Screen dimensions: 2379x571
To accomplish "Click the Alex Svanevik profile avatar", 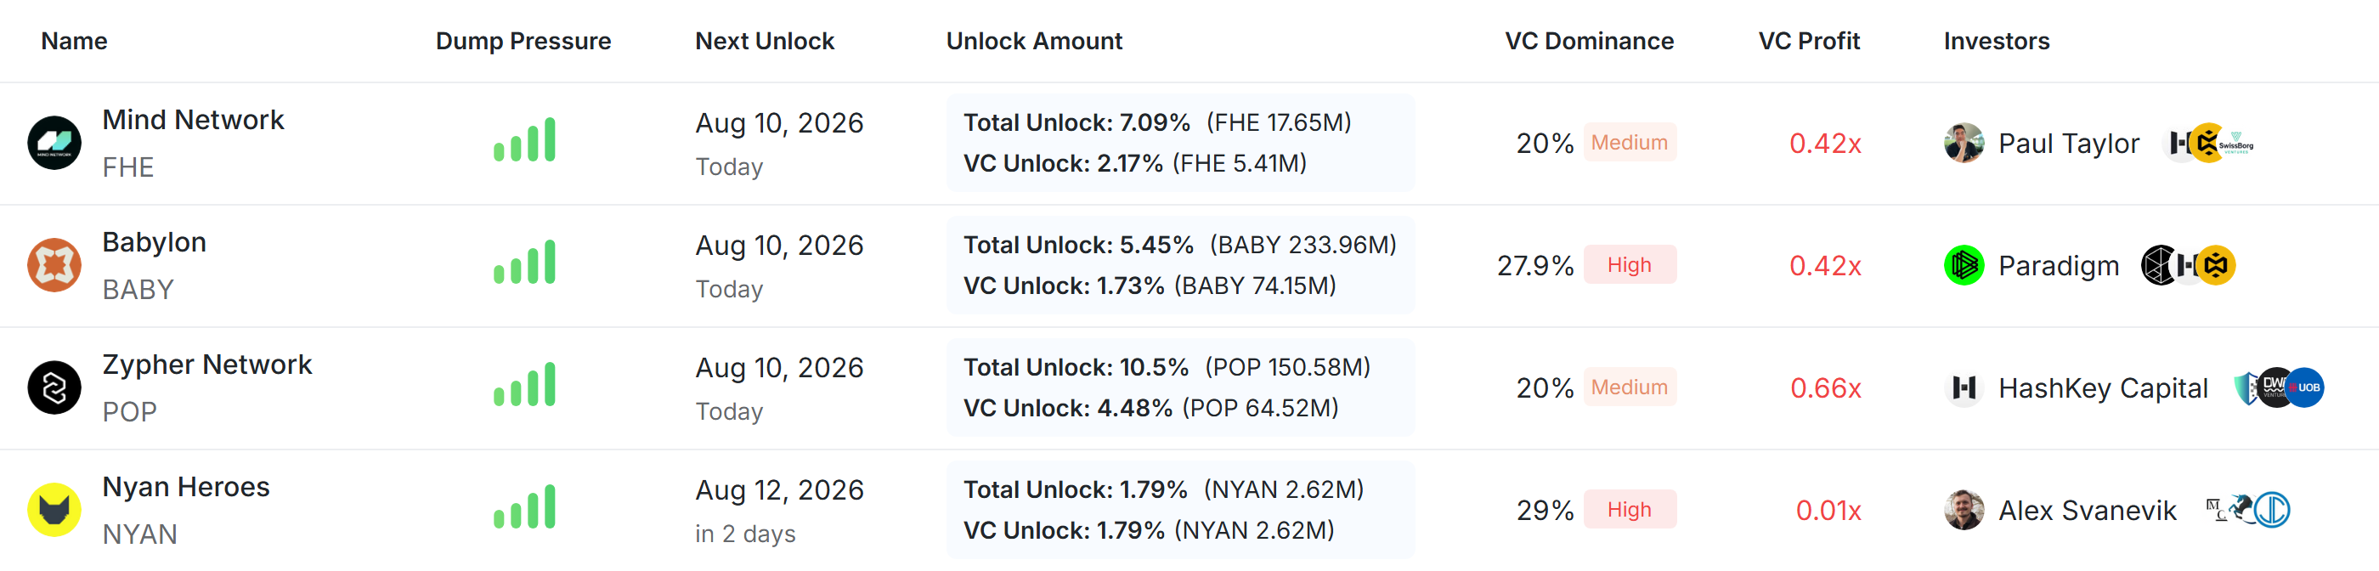I will coord(1964,510).
